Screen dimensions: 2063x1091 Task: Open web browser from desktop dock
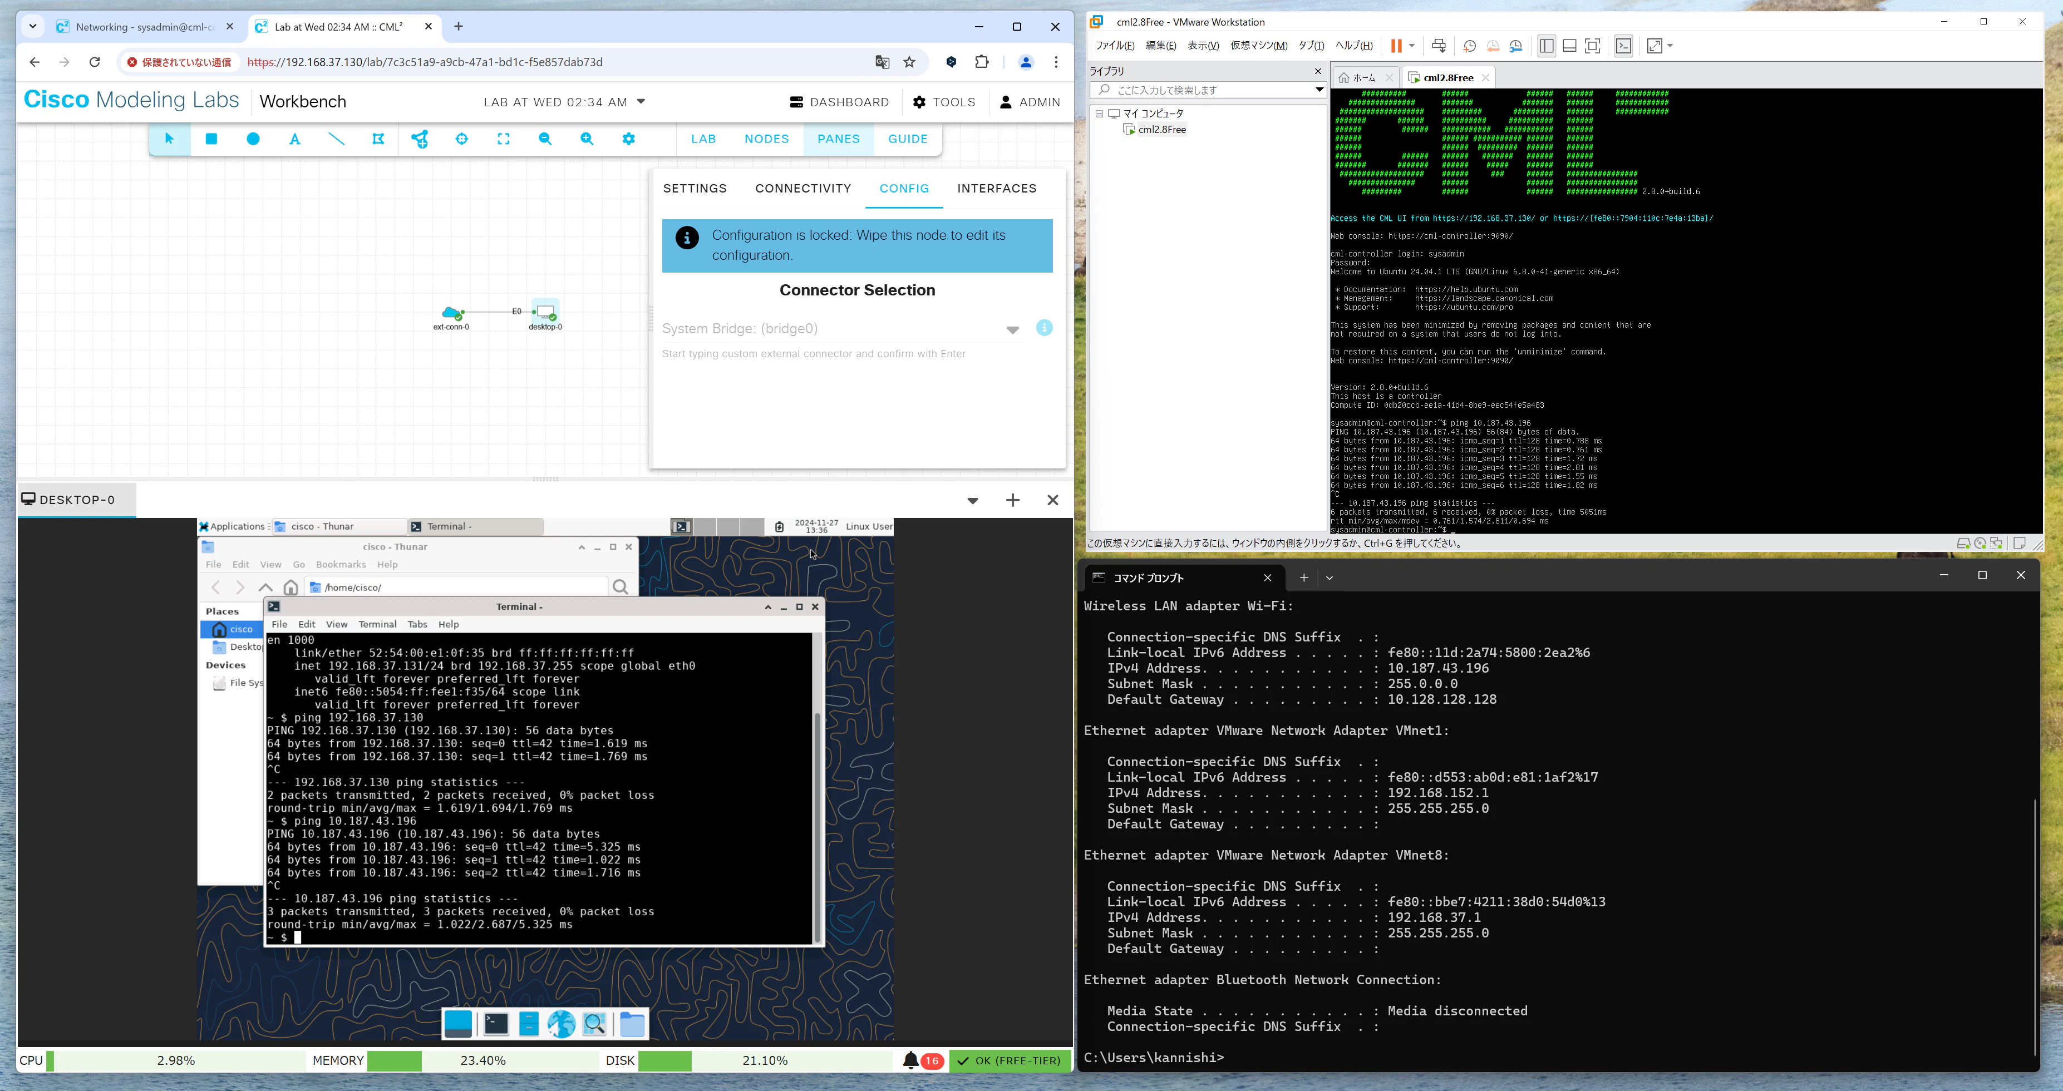click(562, 1024)
